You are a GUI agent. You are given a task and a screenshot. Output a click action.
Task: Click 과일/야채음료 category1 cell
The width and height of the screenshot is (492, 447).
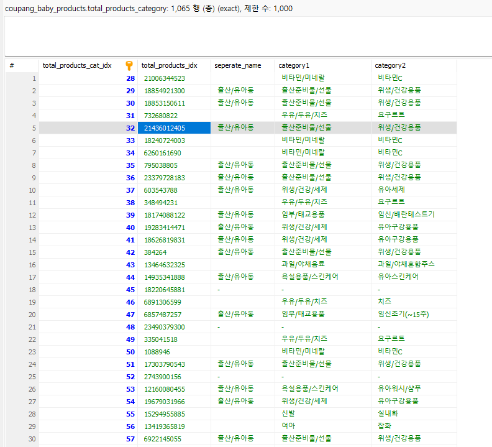click(323, 264)
